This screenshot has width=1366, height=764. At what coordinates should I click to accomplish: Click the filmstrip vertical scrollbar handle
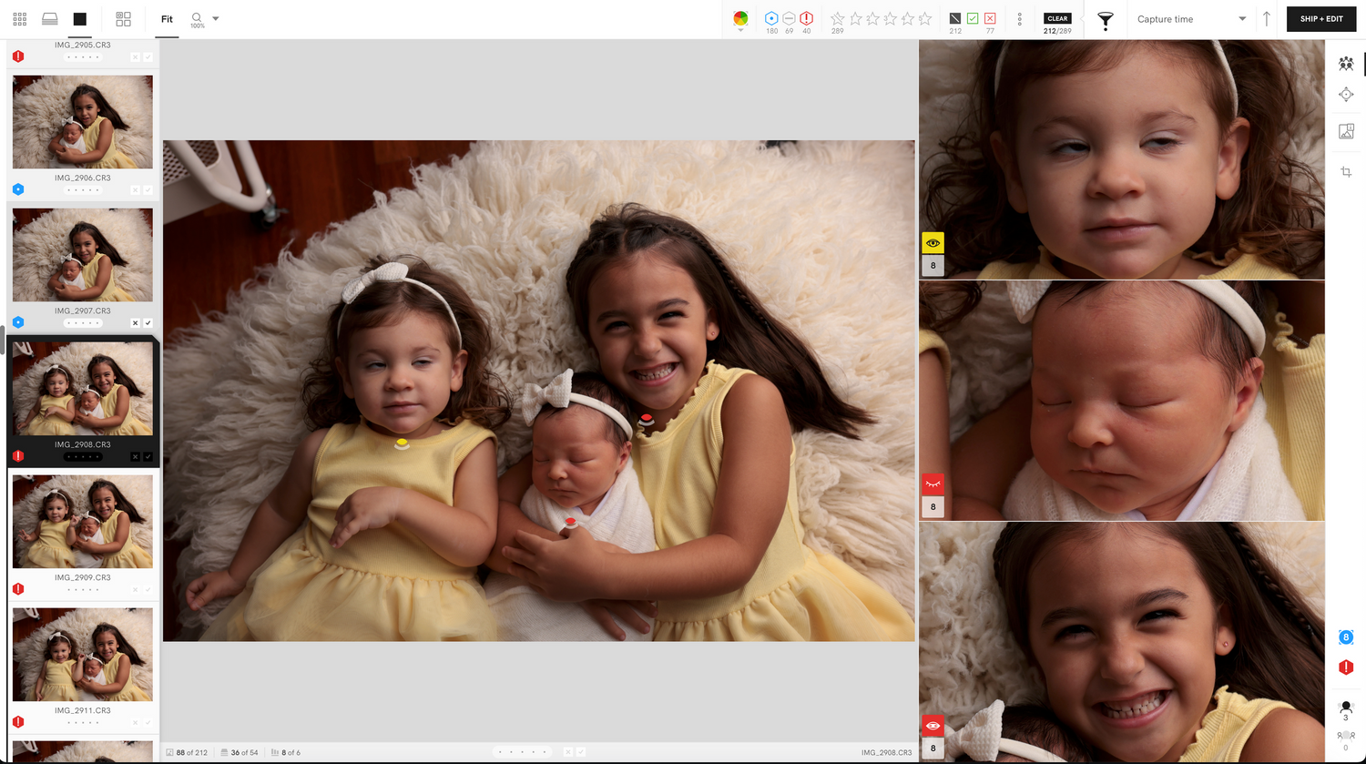point(4,341)
